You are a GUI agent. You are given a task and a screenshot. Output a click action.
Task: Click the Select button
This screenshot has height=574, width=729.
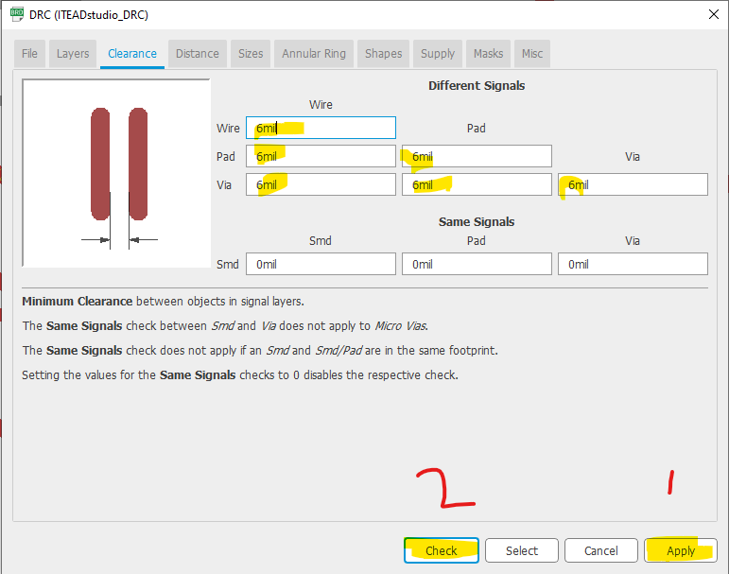click(522, 550)
